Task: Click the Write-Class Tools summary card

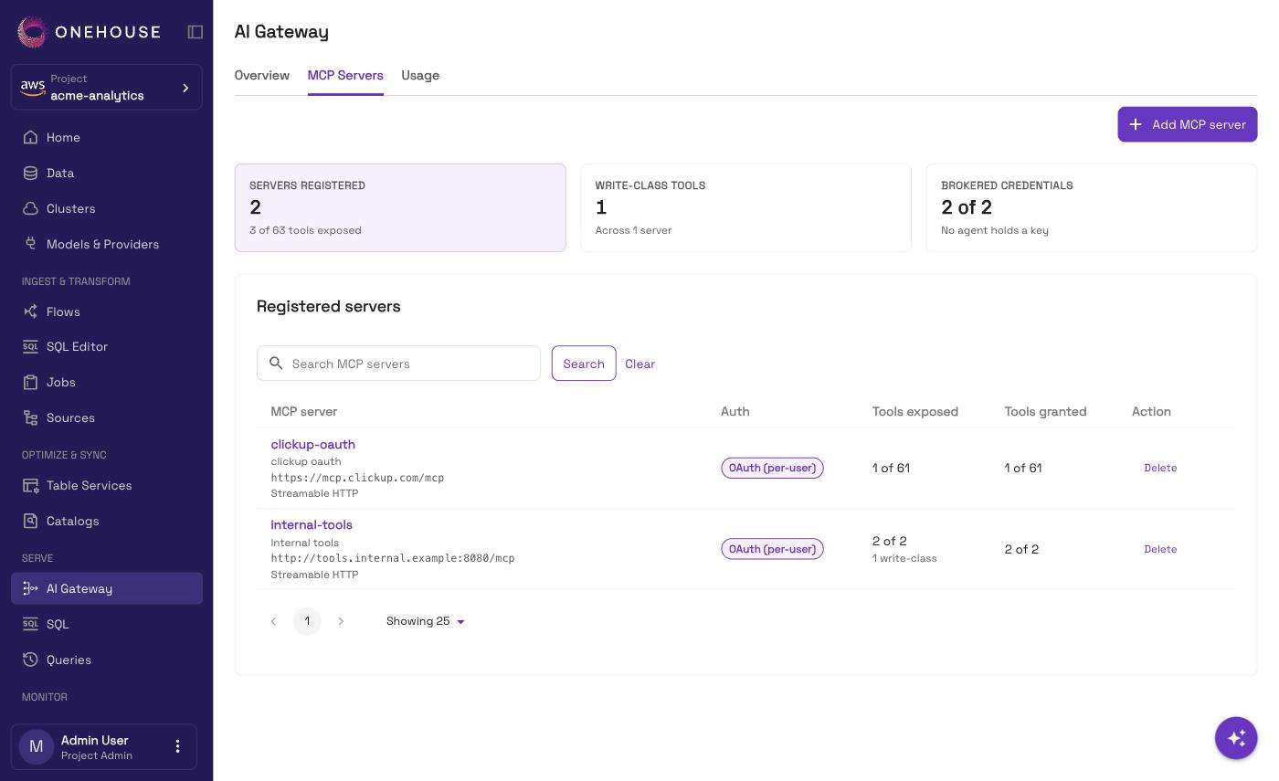Action: tap(745, 207)
